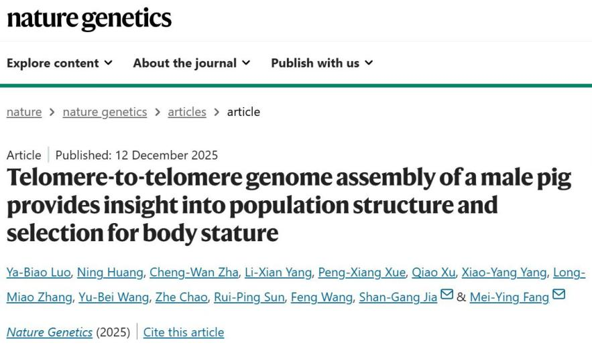Navigate to articles breadcrumb

[187, 112]
